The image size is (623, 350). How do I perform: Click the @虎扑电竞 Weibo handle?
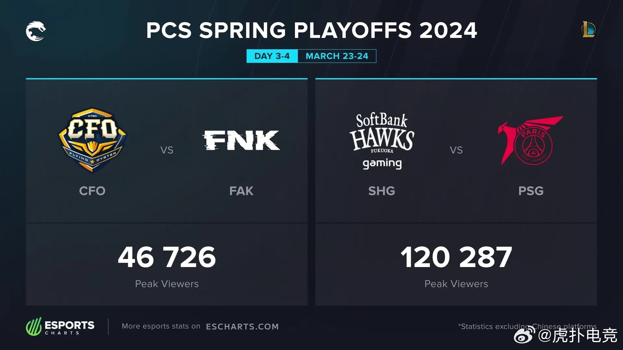click(578, 335)
